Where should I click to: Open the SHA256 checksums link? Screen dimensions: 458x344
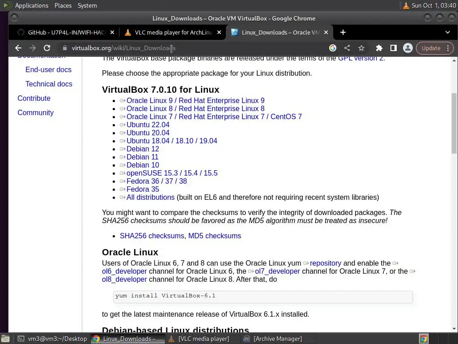[x=152, y=236]
